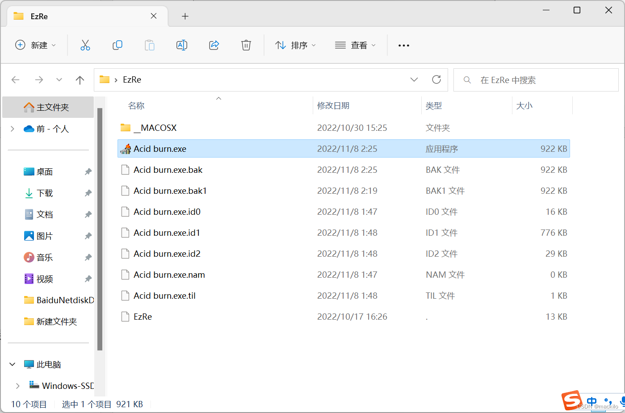The image size is (625, 413).
Task: Click the 中 language indicator in the IME bar
Action: coord(592,401)
